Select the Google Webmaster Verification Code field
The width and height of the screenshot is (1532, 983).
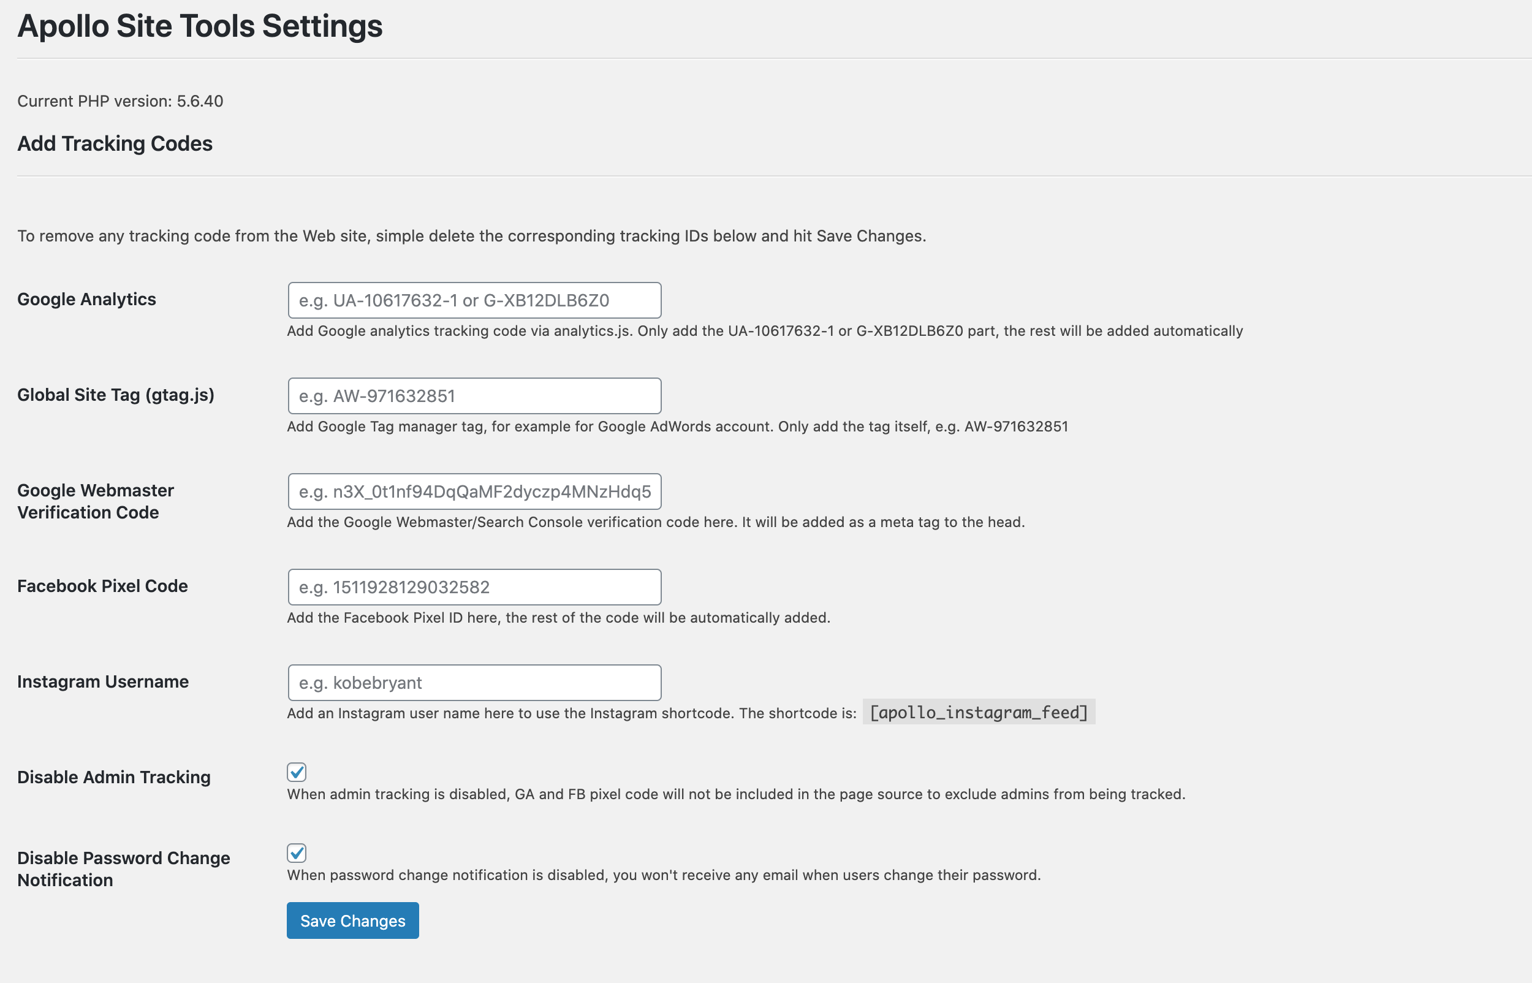click(x=474, y=491)
